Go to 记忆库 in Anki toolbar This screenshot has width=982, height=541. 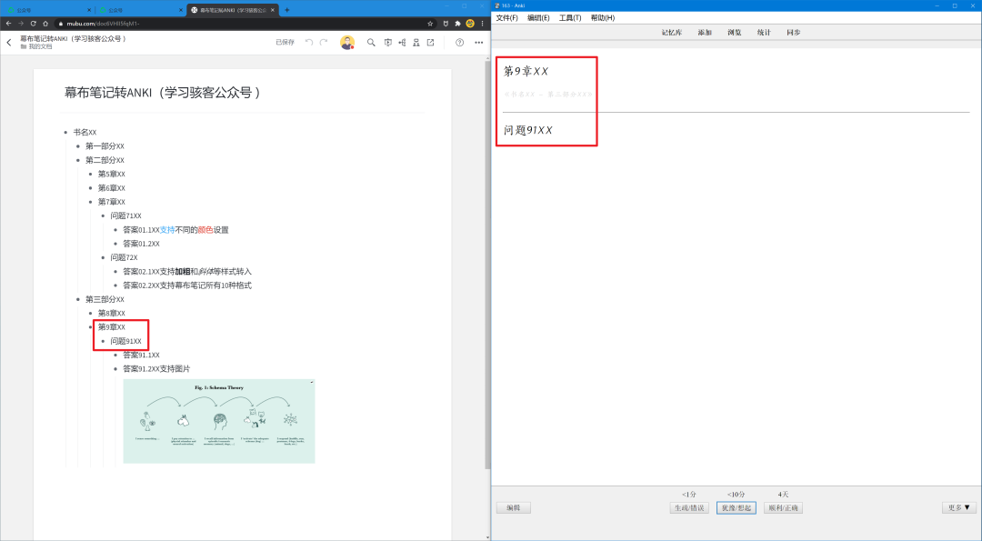coord(671,33)
